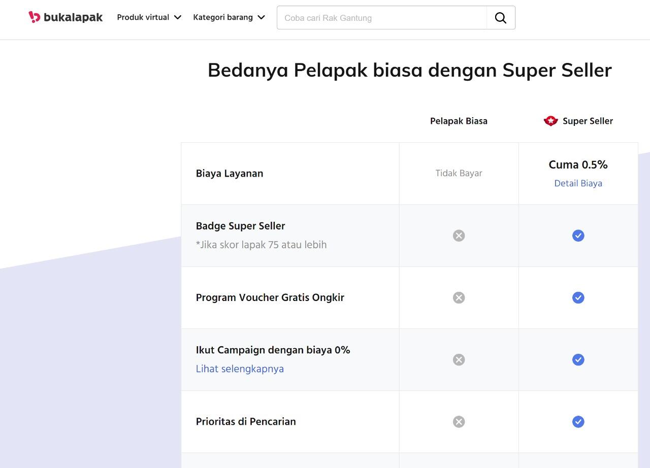650x468 pixels.
Task: Click the Badge Super Seller label
Action: [241, 226]
